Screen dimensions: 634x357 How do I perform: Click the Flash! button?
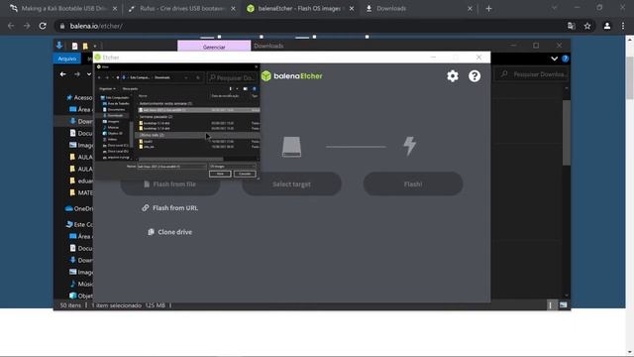pyautogui.click(x=413, y=184)
